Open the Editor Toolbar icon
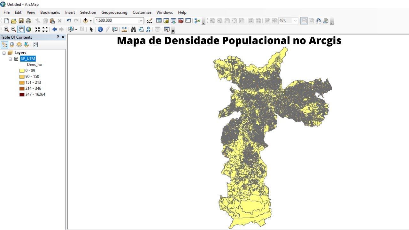 pos(150,21)
